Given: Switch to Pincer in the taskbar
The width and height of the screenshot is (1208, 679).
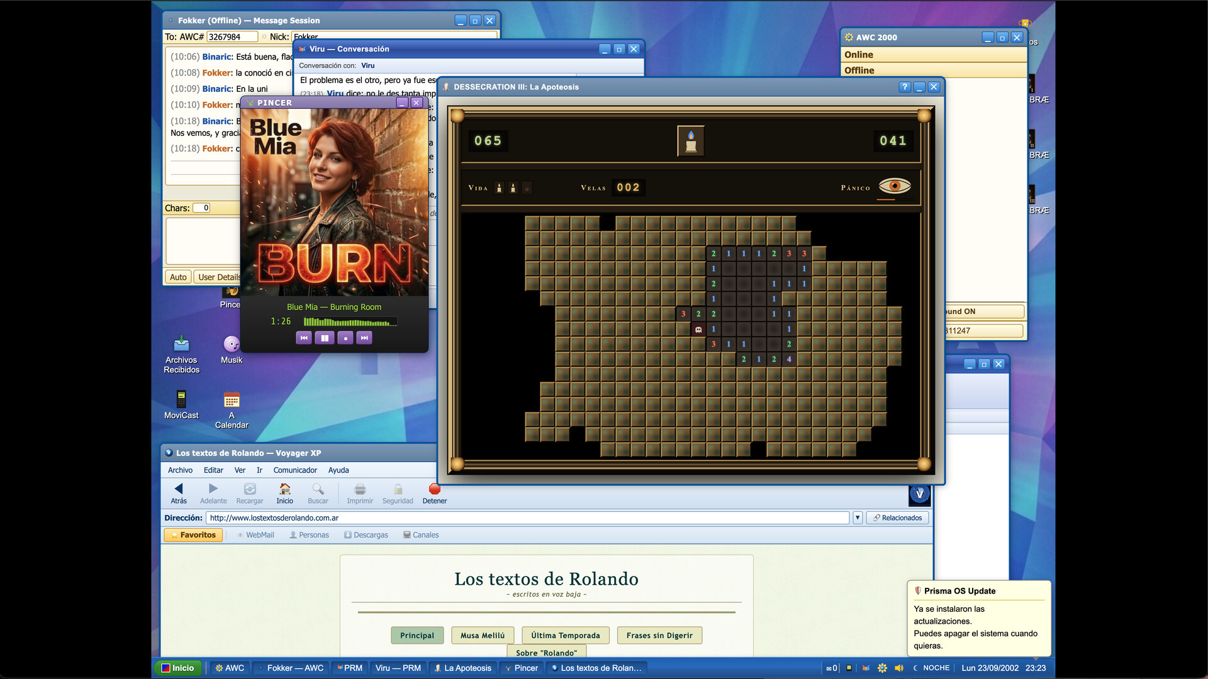Looking at the screenshot, I should coord(522,668).
